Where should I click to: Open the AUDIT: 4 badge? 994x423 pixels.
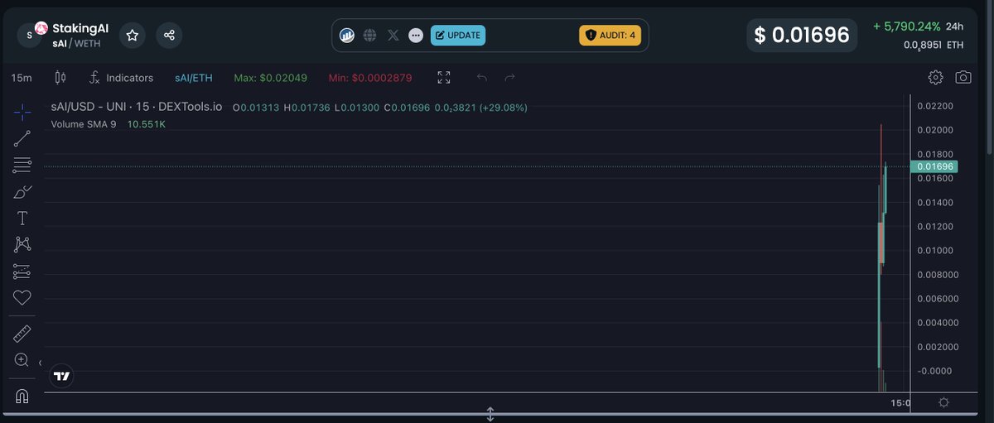[610, 36]
